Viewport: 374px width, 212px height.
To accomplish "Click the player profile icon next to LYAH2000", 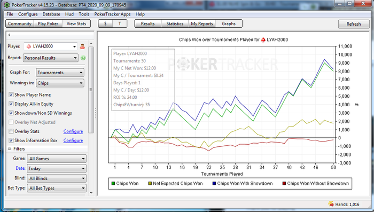I will (x=82, y=46).
